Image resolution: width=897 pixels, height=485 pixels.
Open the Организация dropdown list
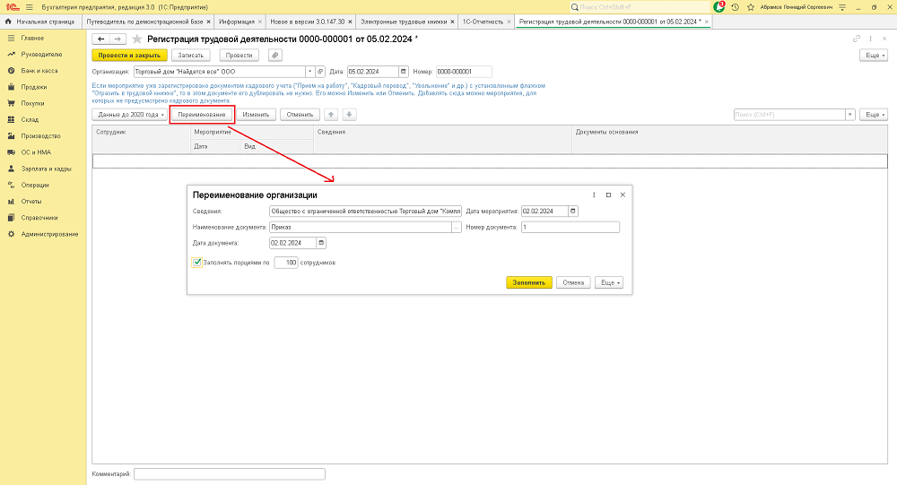tap(309, 72)
